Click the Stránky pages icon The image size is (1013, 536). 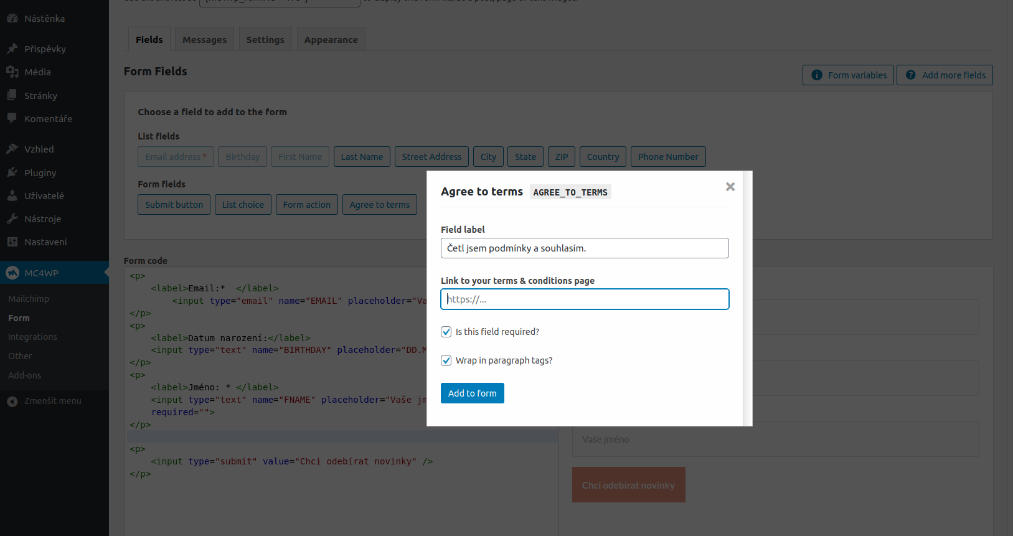pos(12,95)
